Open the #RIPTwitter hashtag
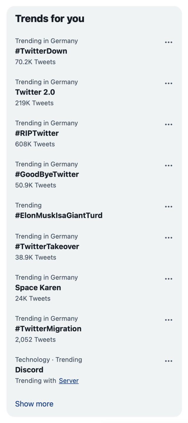The height and width of the screenshot is (423, 188). point(37,133)
